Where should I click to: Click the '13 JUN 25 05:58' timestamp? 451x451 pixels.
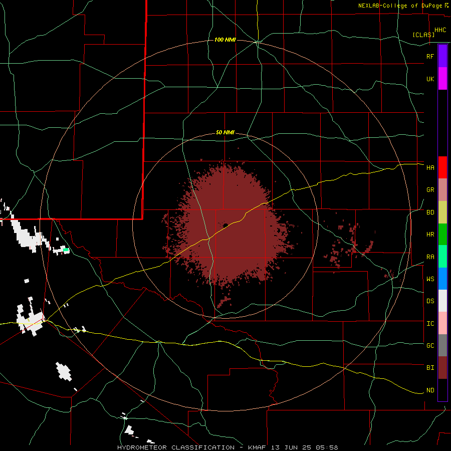[x=305, y=447]
